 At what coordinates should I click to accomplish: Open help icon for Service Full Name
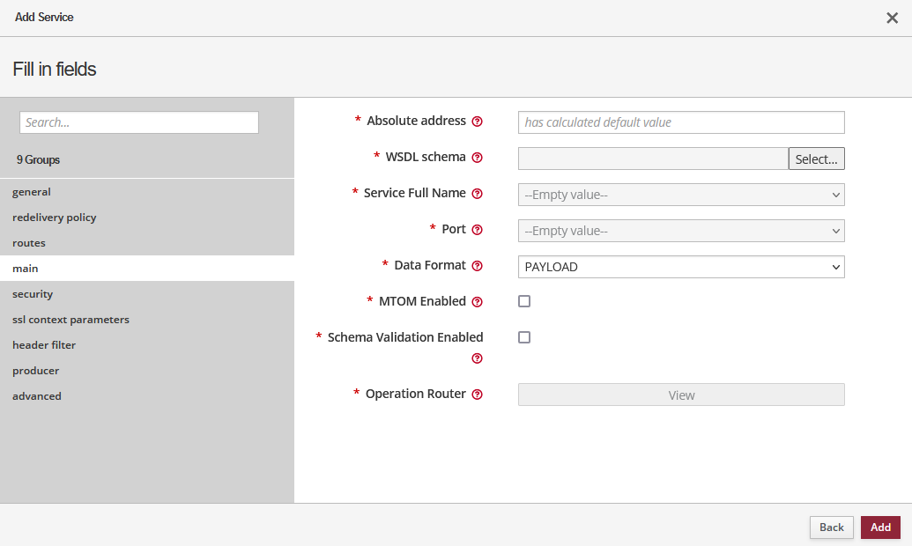coord(478,194)
